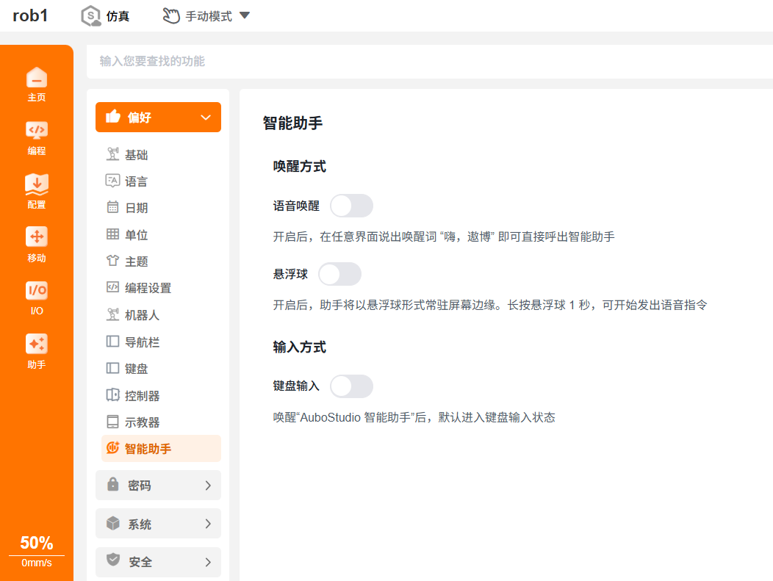Click the 50% speed indicator
773x581 pixels.
point(37,543)
